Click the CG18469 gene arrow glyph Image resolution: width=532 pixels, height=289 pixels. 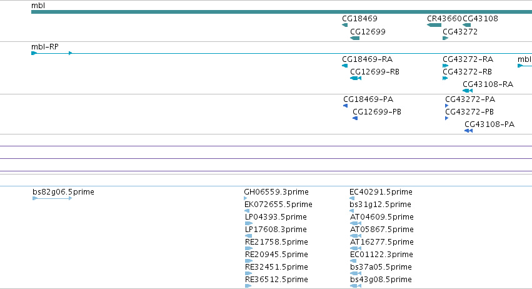(x=344, y=25)
